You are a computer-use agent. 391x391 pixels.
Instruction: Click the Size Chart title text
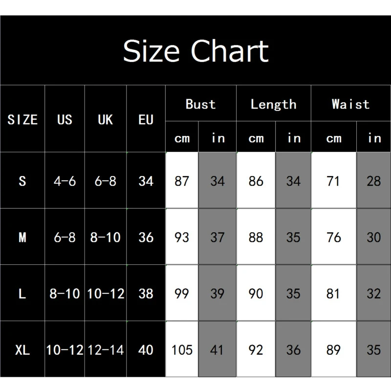point(195,51)
